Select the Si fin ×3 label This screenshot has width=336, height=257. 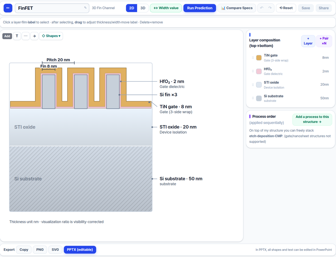(x=168, y=95)
